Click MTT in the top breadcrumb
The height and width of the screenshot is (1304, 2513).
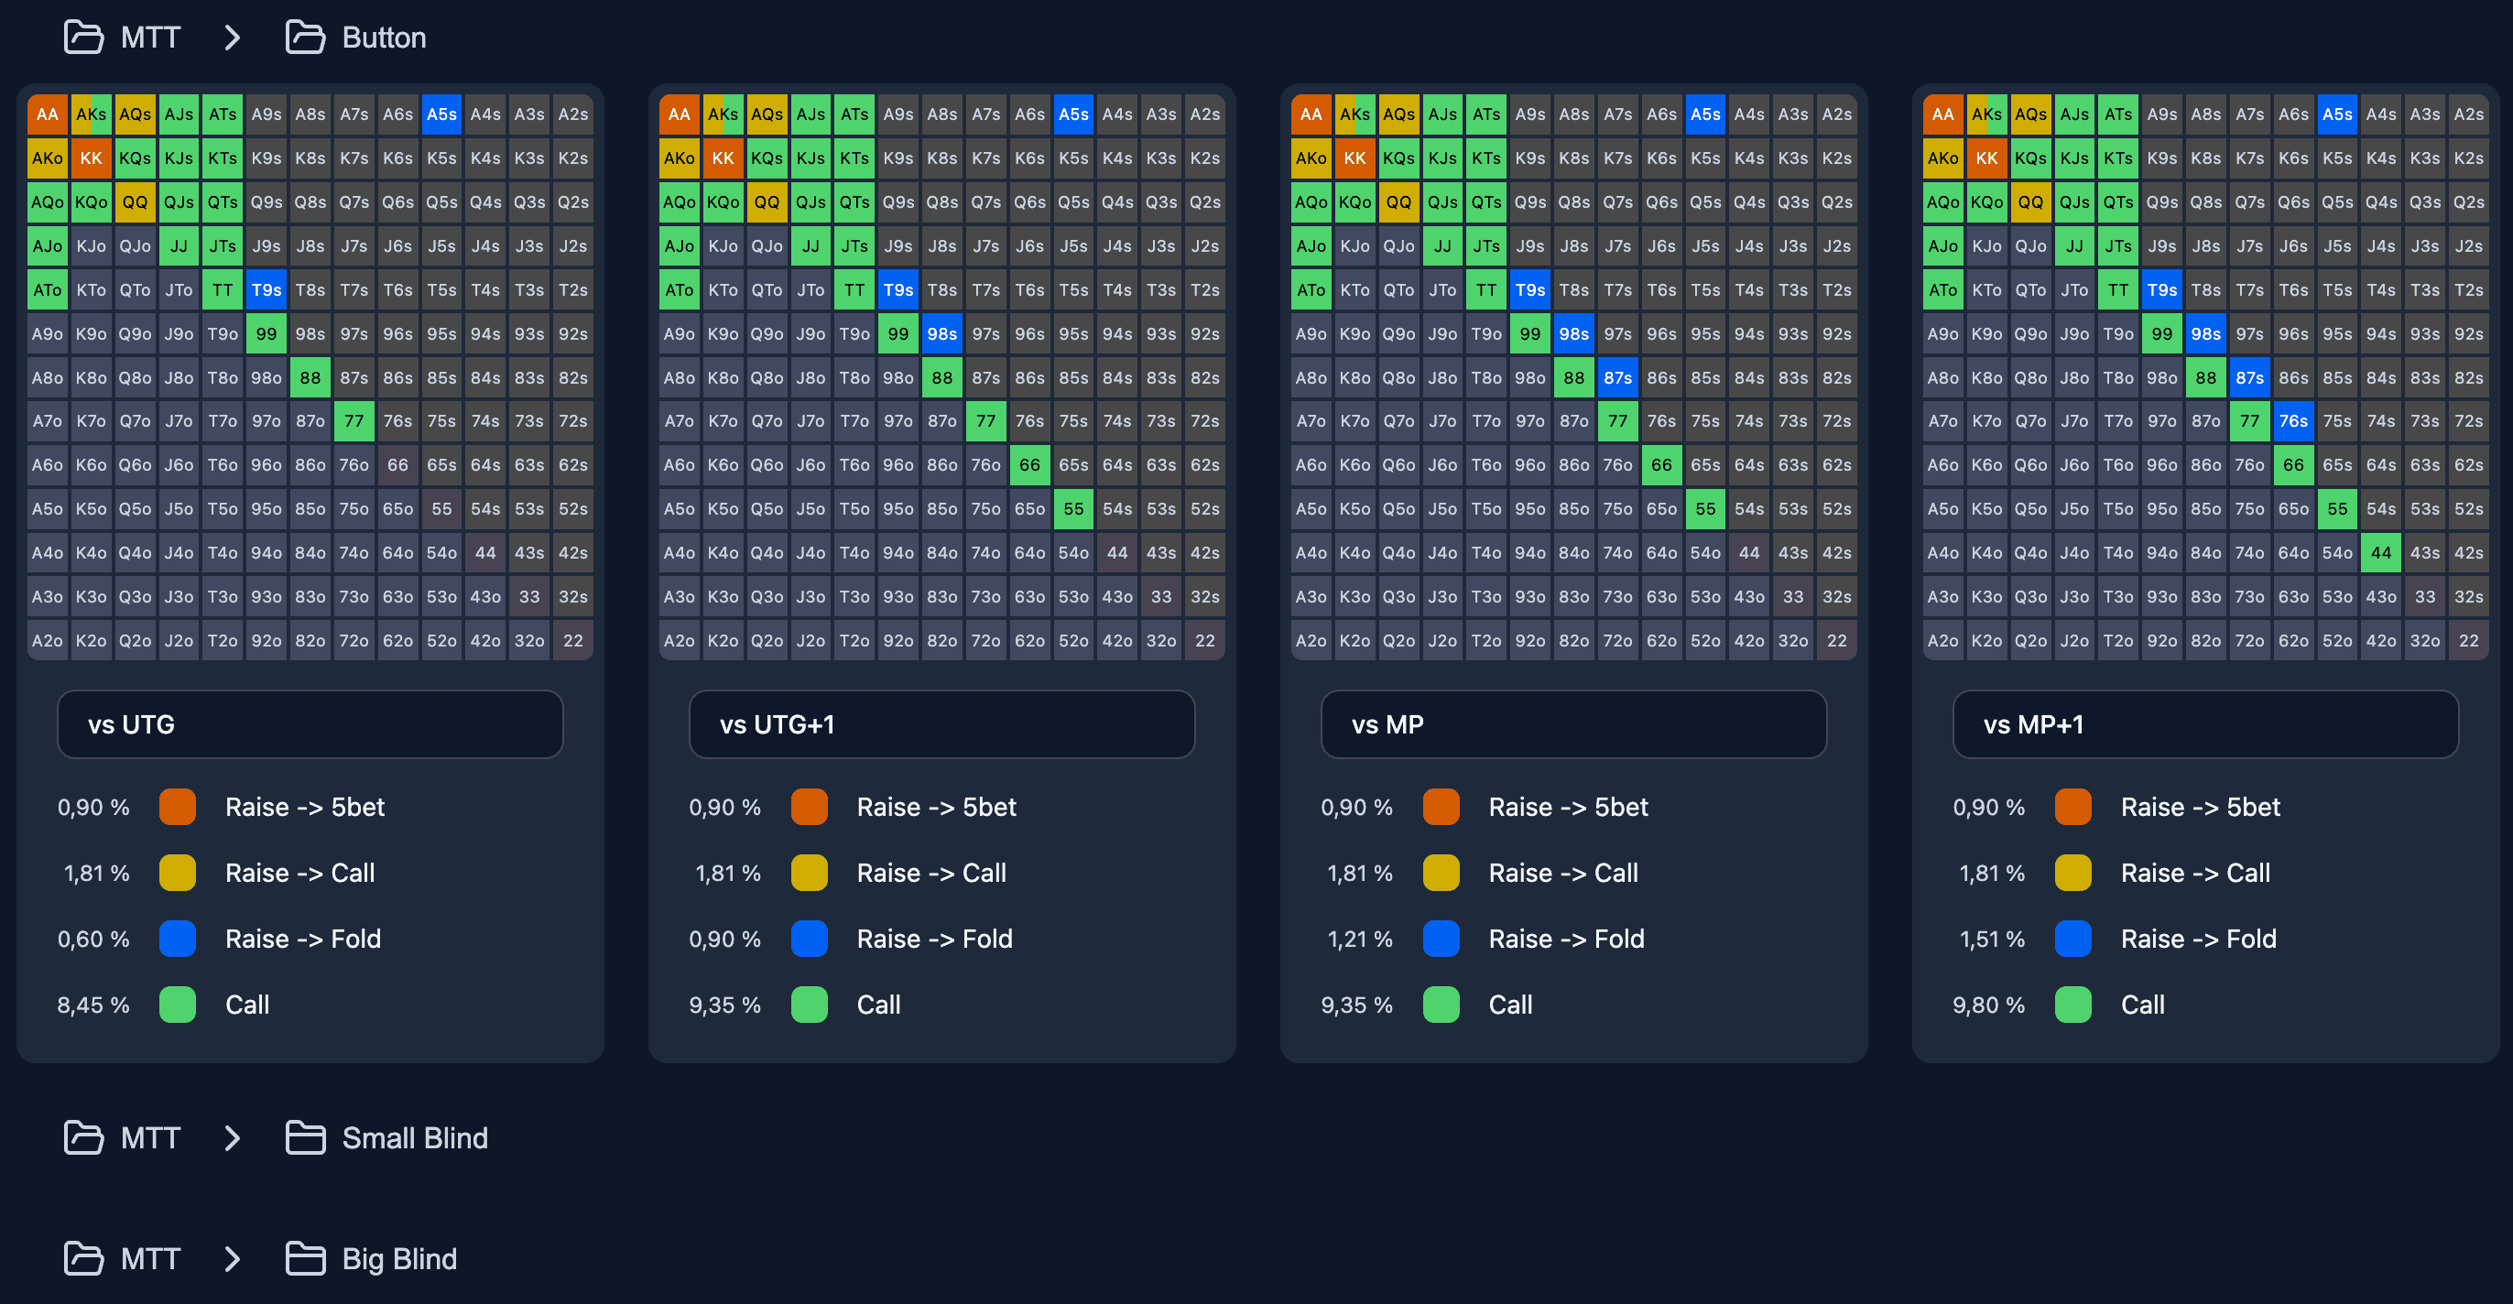point(149,37)
